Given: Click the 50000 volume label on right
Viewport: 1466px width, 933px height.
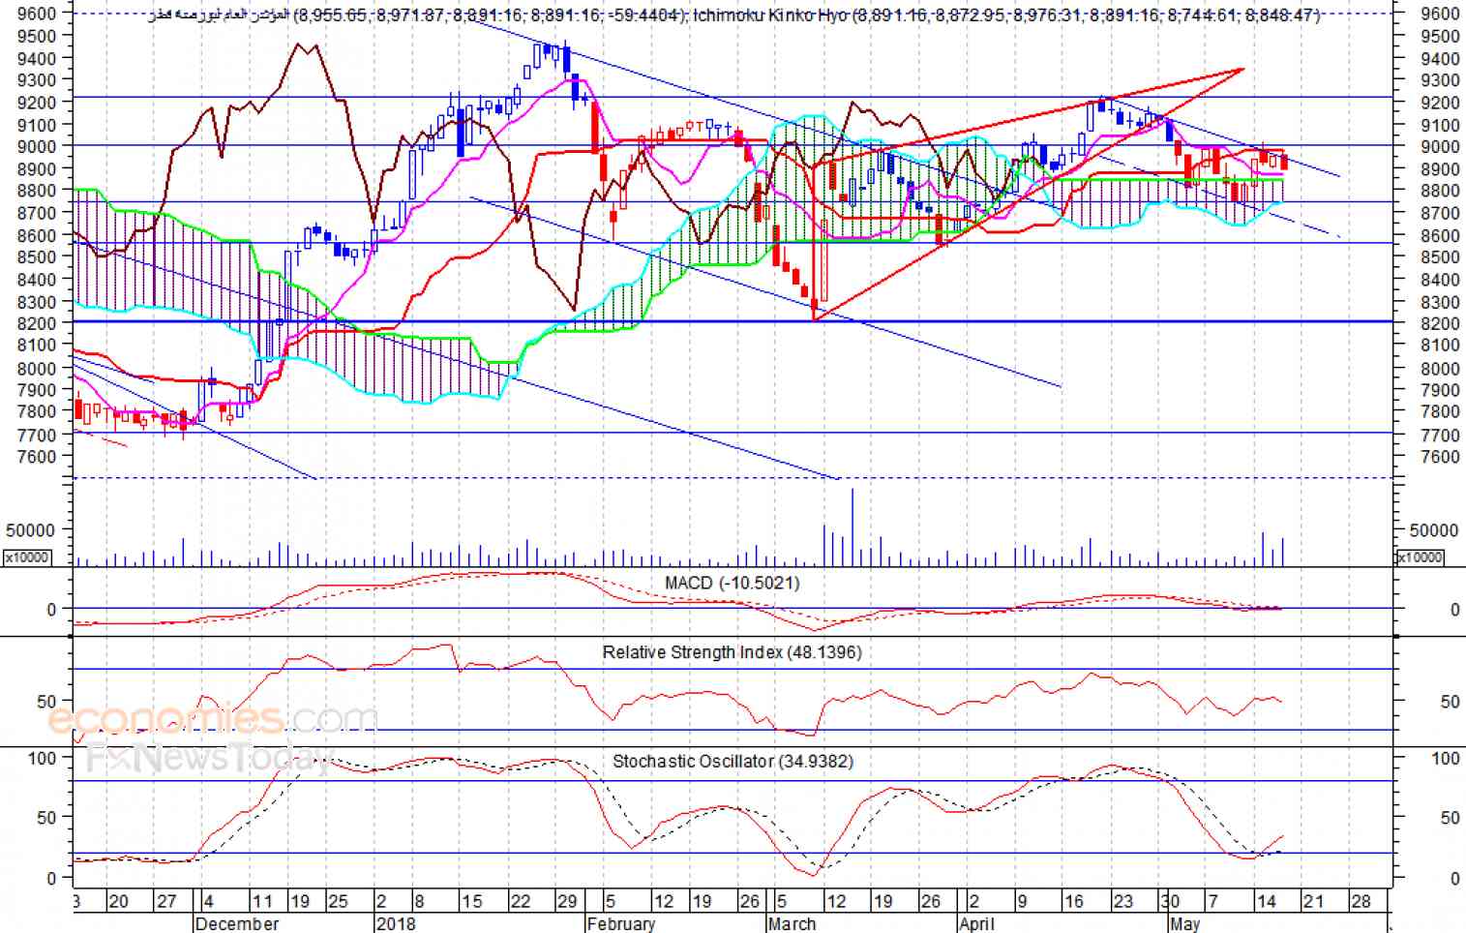Looking at the screenshot, I should 1435,530.
